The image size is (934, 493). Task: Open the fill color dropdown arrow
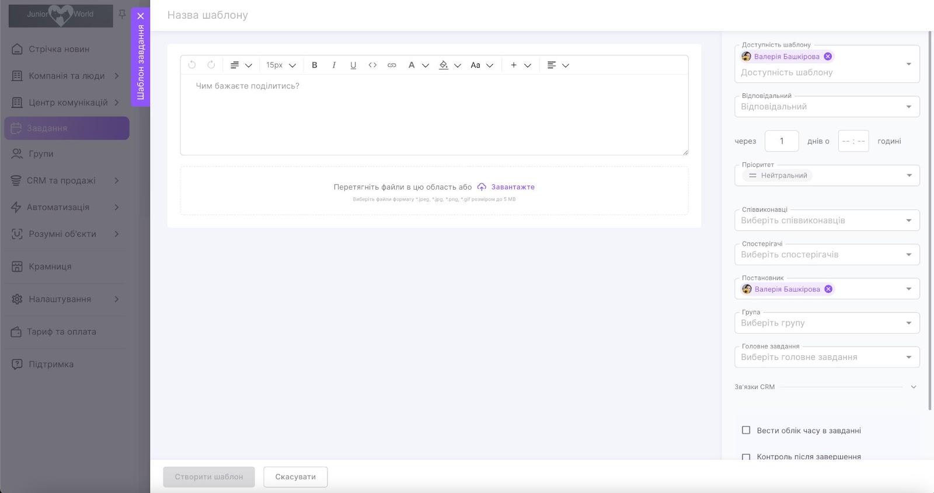(x=458, y=65)
